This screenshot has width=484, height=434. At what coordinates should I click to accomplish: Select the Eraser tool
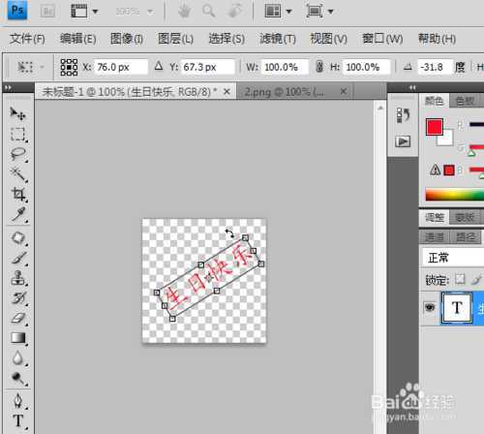[17, 318]
